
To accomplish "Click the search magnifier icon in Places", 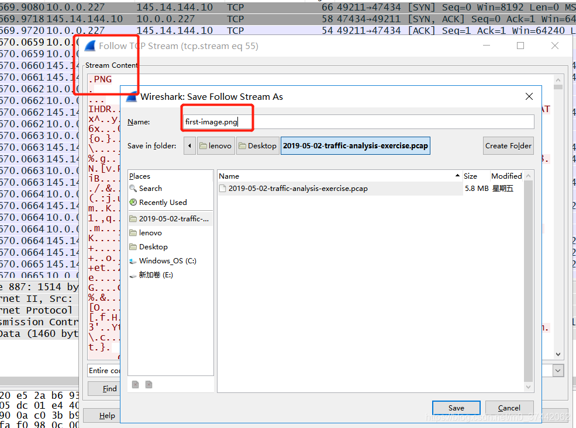I will coord(133,188).
